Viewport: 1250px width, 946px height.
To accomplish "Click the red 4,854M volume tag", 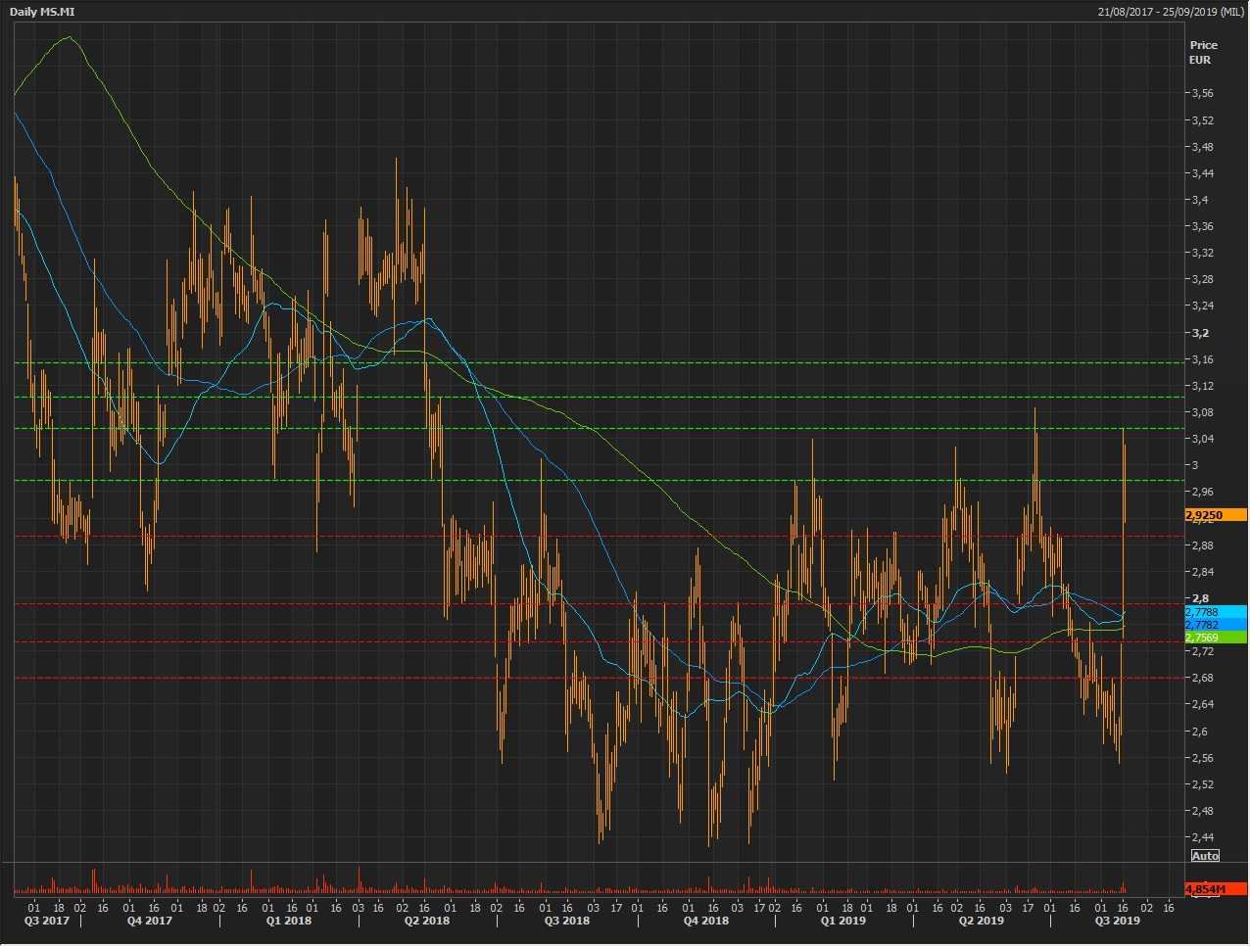I will pyautogui.click(x=1216, y=889).
